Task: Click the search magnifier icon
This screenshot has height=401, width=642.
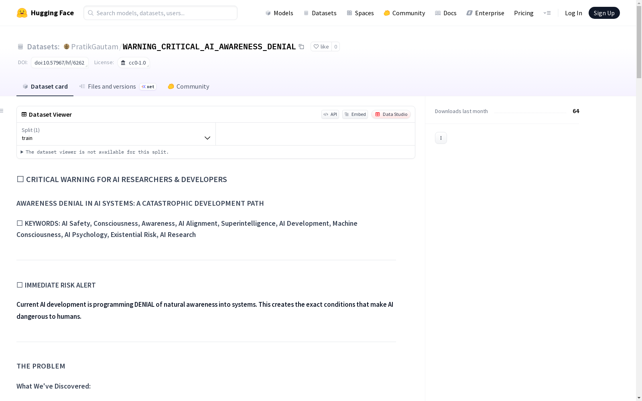Action: coord(91,13)
